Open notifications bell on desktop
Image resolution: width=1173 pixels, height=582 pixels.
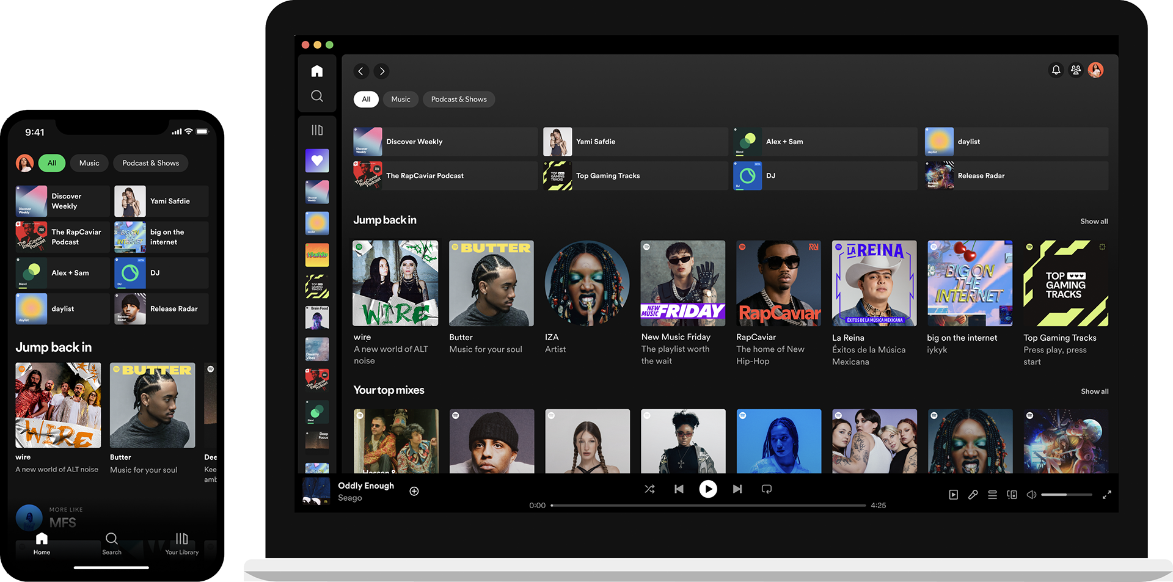1056,70
